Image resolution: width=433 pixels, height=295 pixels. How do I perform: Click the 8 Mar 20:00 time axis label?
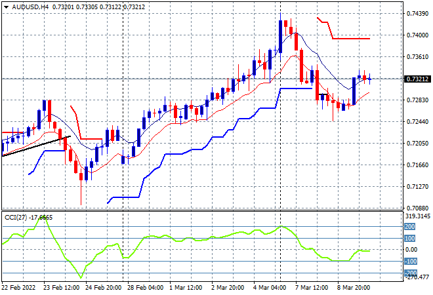click(354, 287)
